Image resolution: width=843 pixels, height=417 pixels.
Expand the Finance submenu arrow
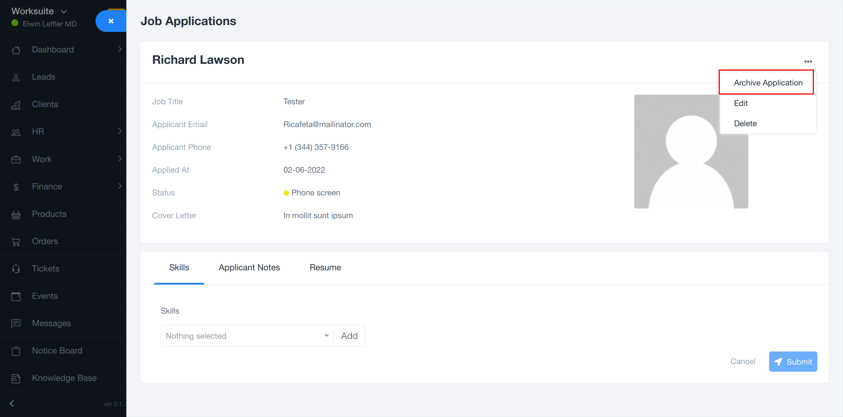pyautogui.click(x=120, y=186)
